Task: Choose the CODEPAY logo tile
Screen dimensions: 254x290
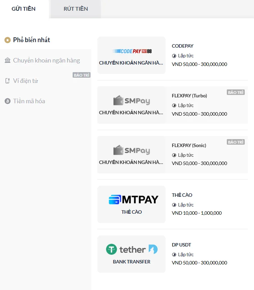Action: (x=131, y=51)
